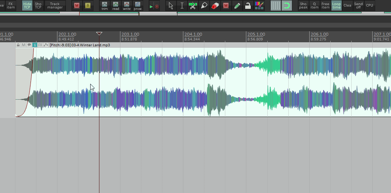This screenshot has height=193, width=391.
Task: Click ruler position 205.1.00
Action: point(256,34)
